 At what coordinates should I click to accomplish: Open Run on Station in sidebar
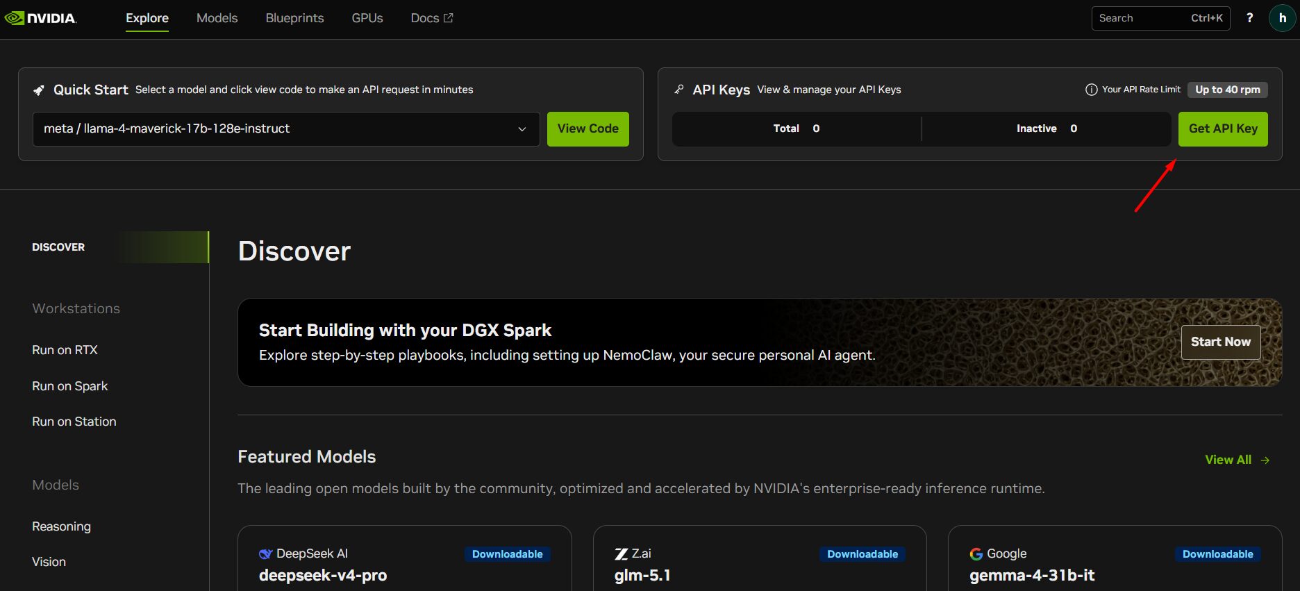click(74, 422)
